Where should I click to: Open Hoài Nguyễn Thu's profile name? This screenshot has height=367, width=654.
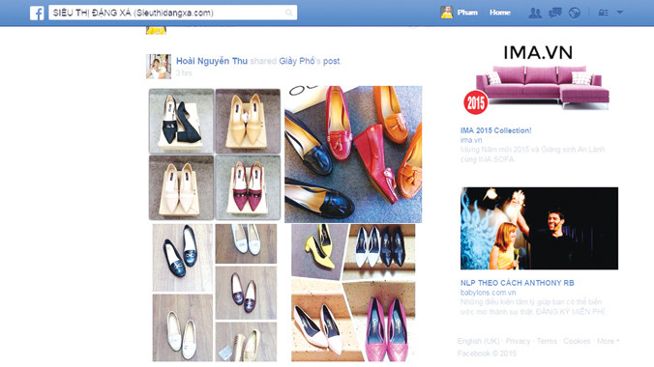[212, 61]
